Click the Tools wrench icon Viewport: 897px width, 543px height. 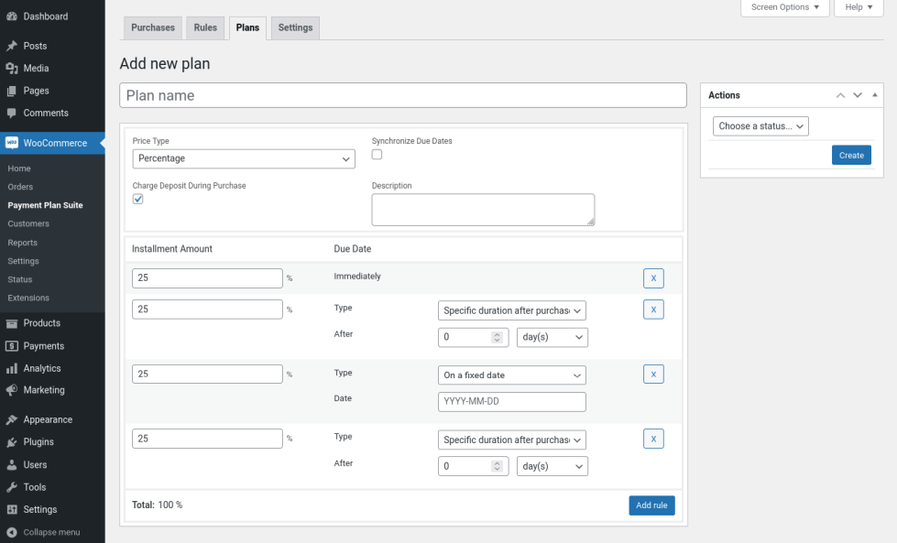(x=12, y=487)
